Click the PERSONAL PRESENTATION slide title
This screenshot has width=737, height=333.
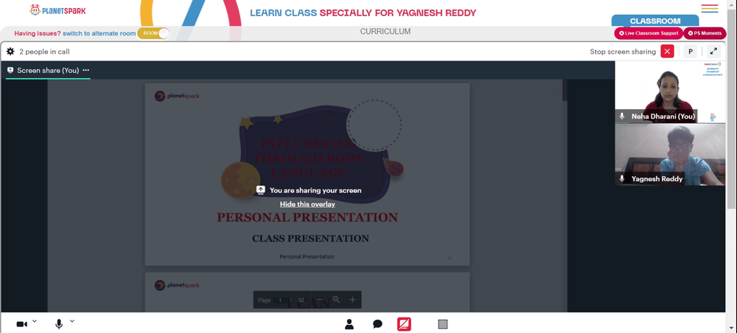[307, 217]
